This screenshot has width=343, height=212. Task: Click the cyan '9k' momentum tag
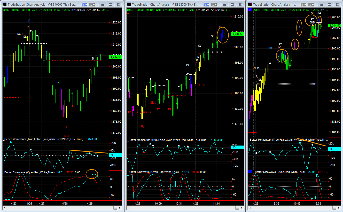(x=335, y=149)
